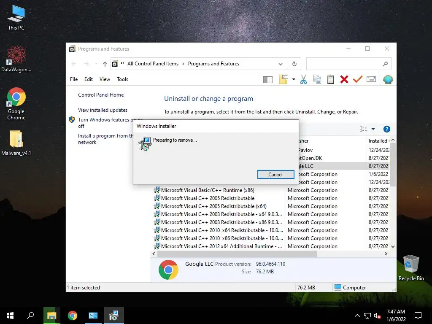Open the view options dropdown arrow

pyautogui.click(x=373, y=129)
